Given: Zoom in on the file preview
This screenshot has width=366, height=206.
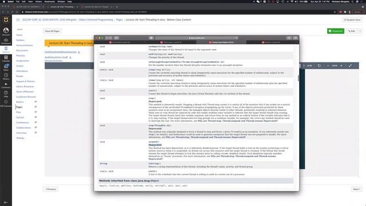Looking at the screenshot, I should coord(341,66).
